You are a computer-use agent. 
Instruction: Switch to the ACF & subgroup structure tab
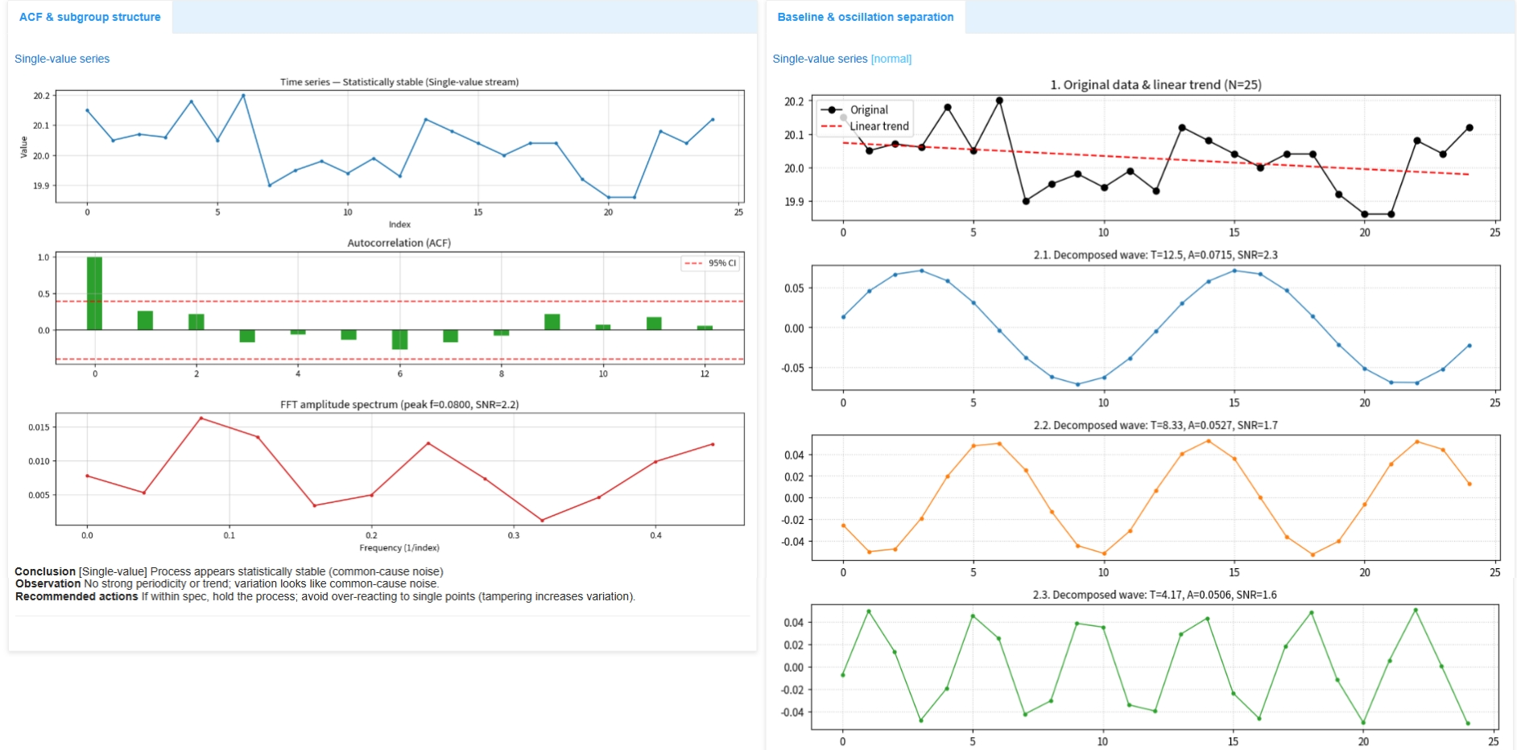pos(90,17)
